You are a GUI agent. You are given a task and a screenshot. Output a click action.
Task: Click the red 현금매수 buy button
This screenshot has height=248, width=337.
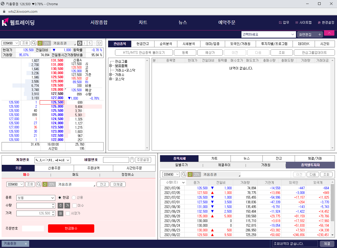point(71,229)
